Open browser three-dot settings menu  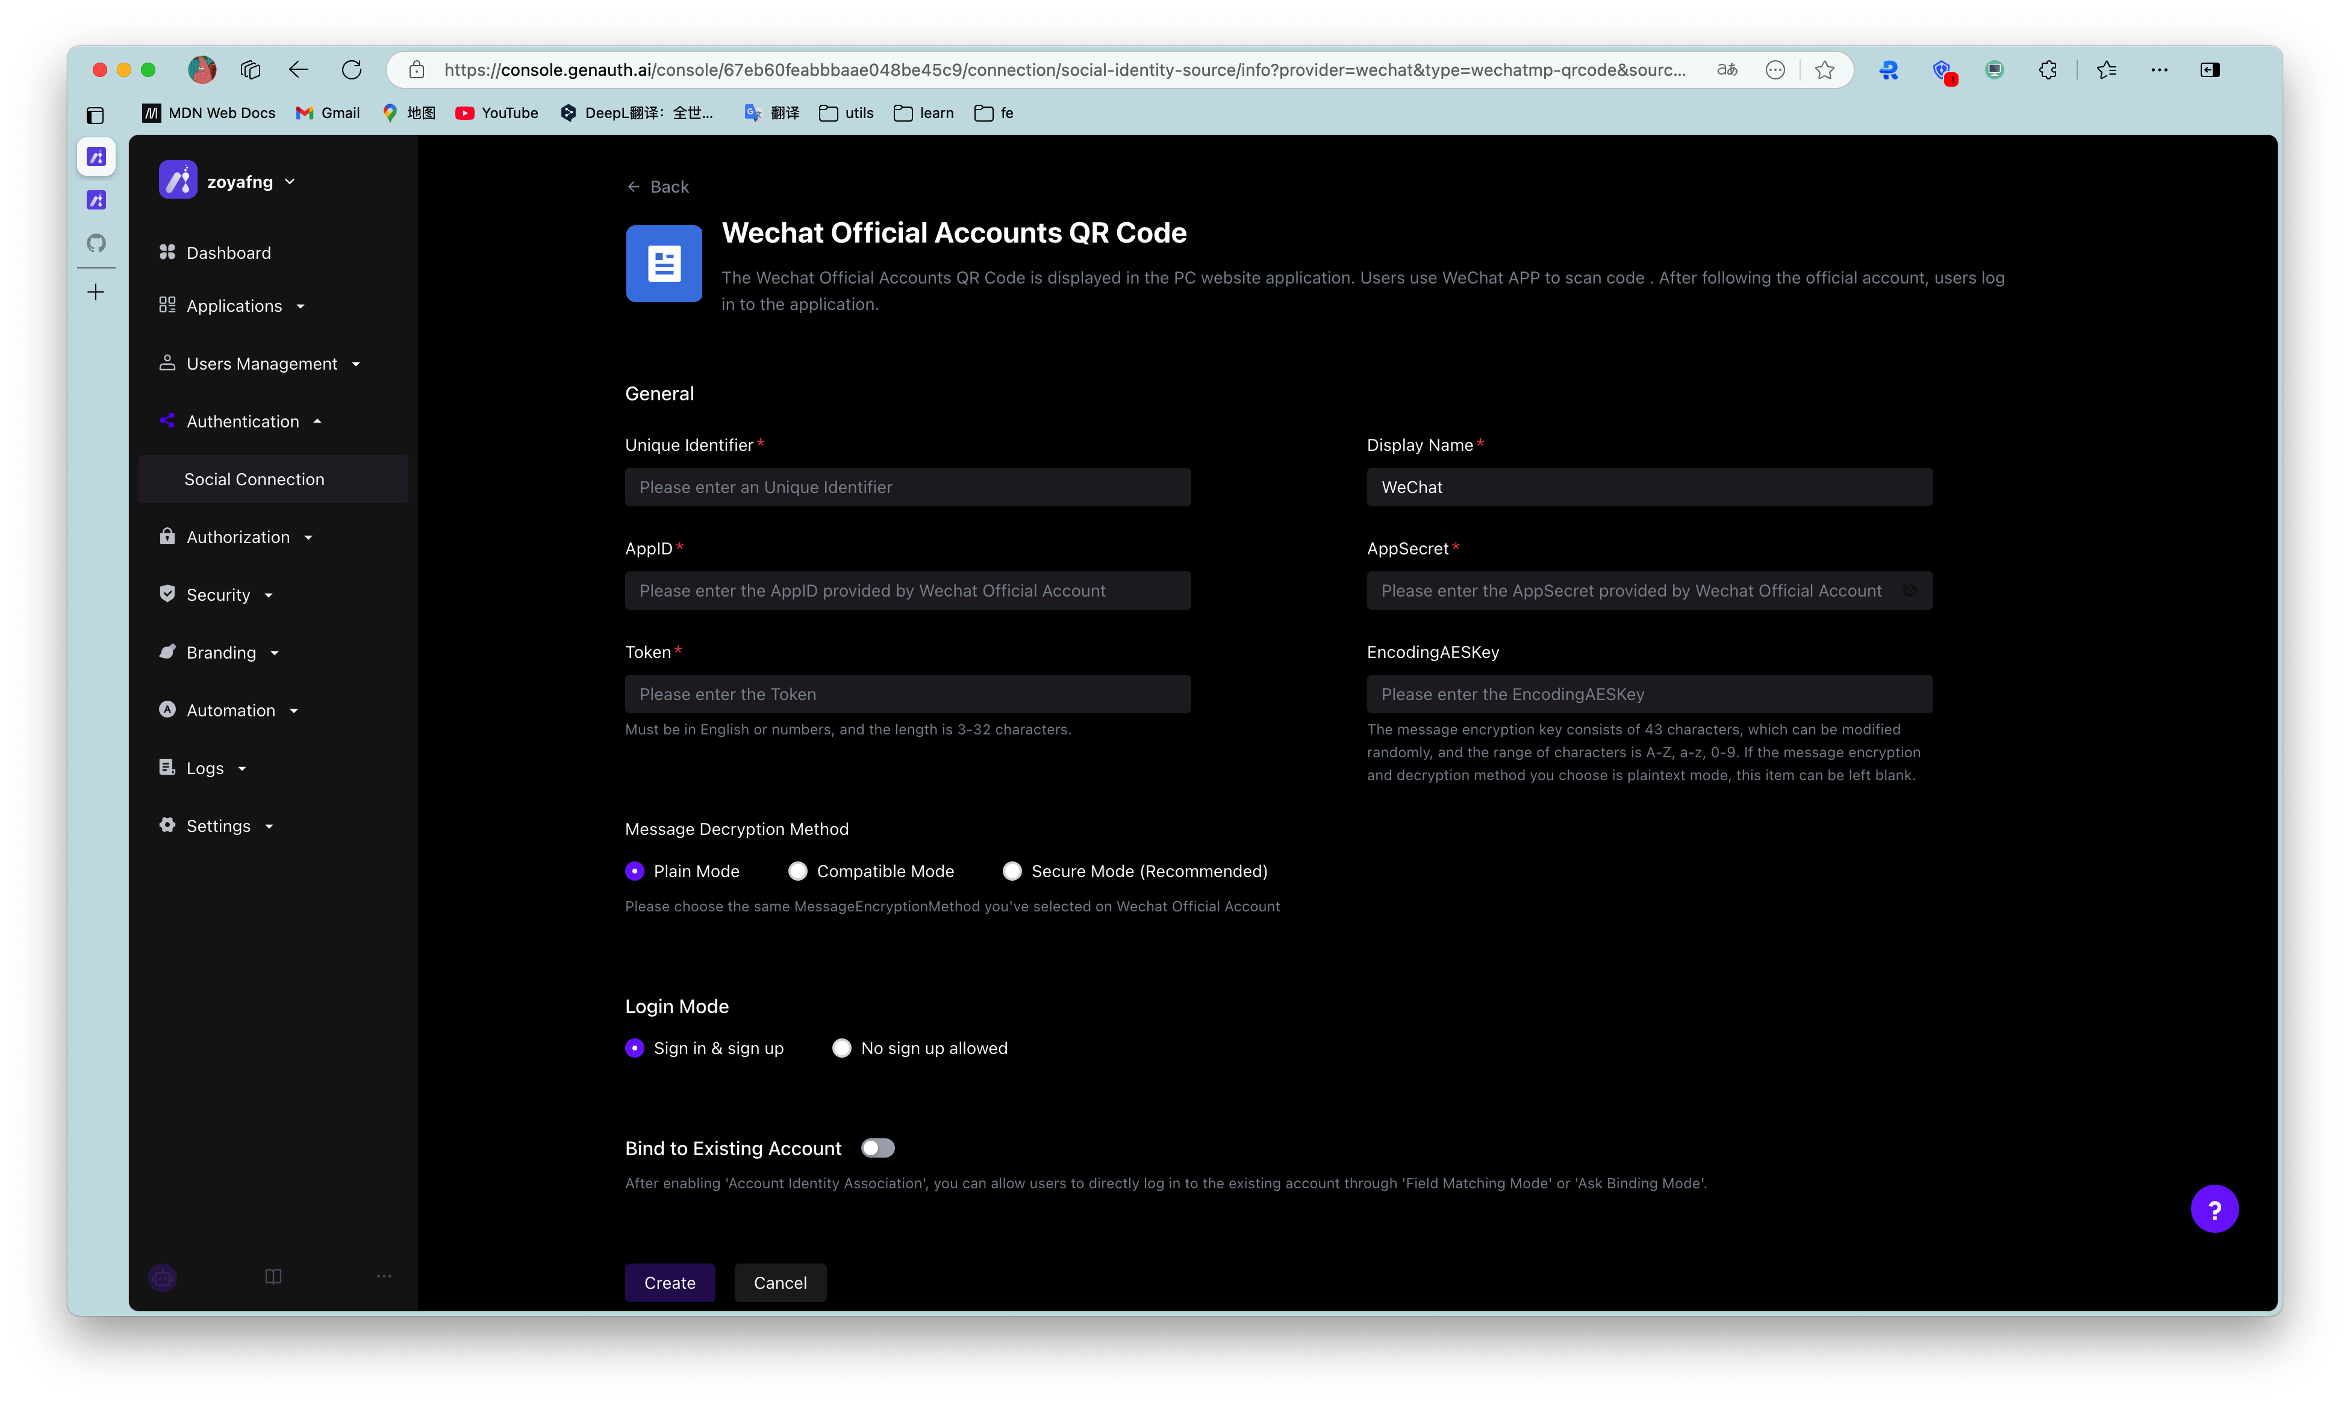pyautogui.click(x=2158, y=69)
